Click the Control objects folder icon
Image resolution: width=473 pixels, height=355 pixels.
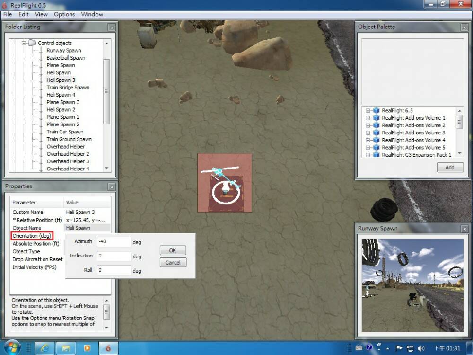coord(32,43)
